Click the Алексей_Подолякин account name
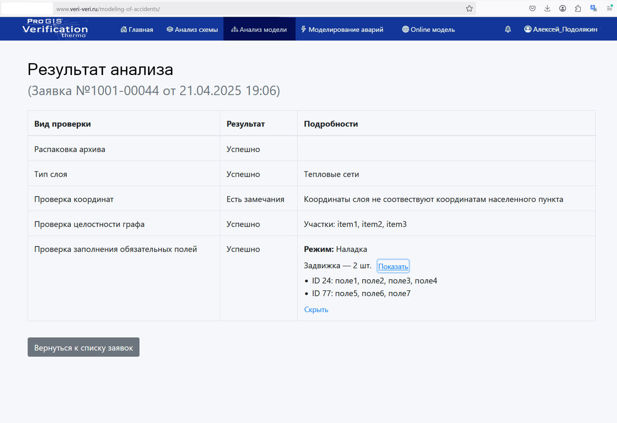The width and height of the screenshot is (617, 423). click(x=565, y=29)
